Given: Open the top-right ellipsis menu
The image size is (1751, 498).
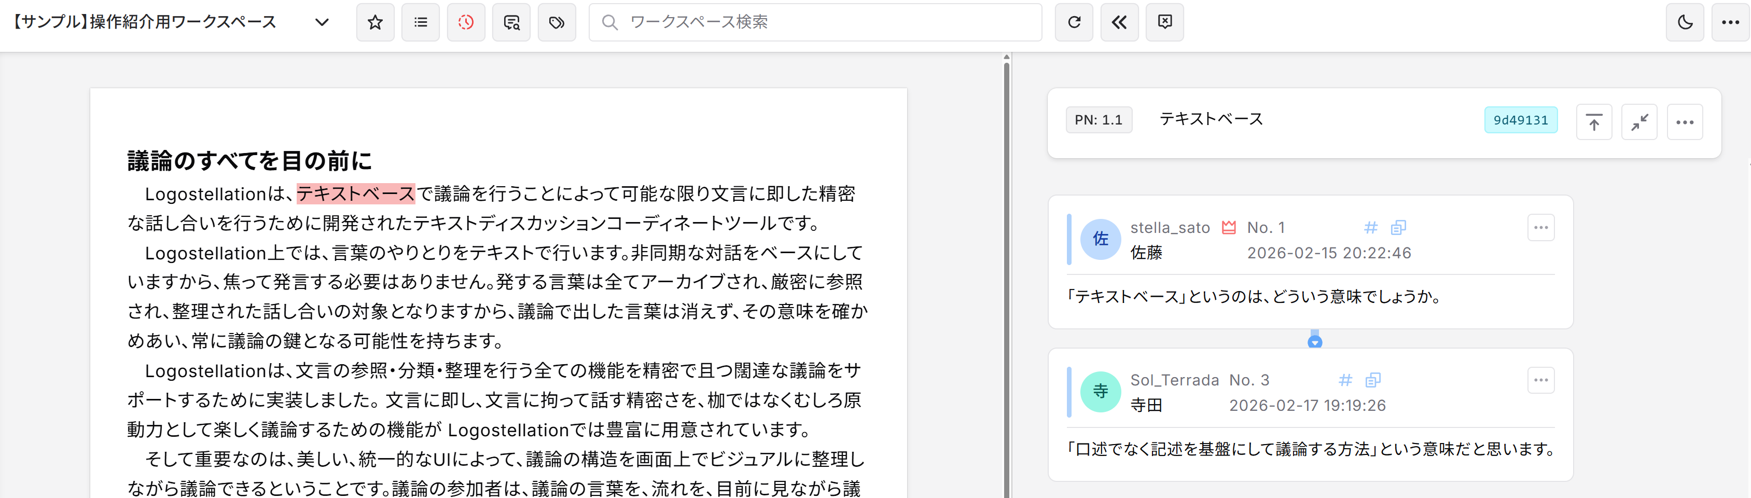Looking at the screenshot, I should coord(1730,22).
